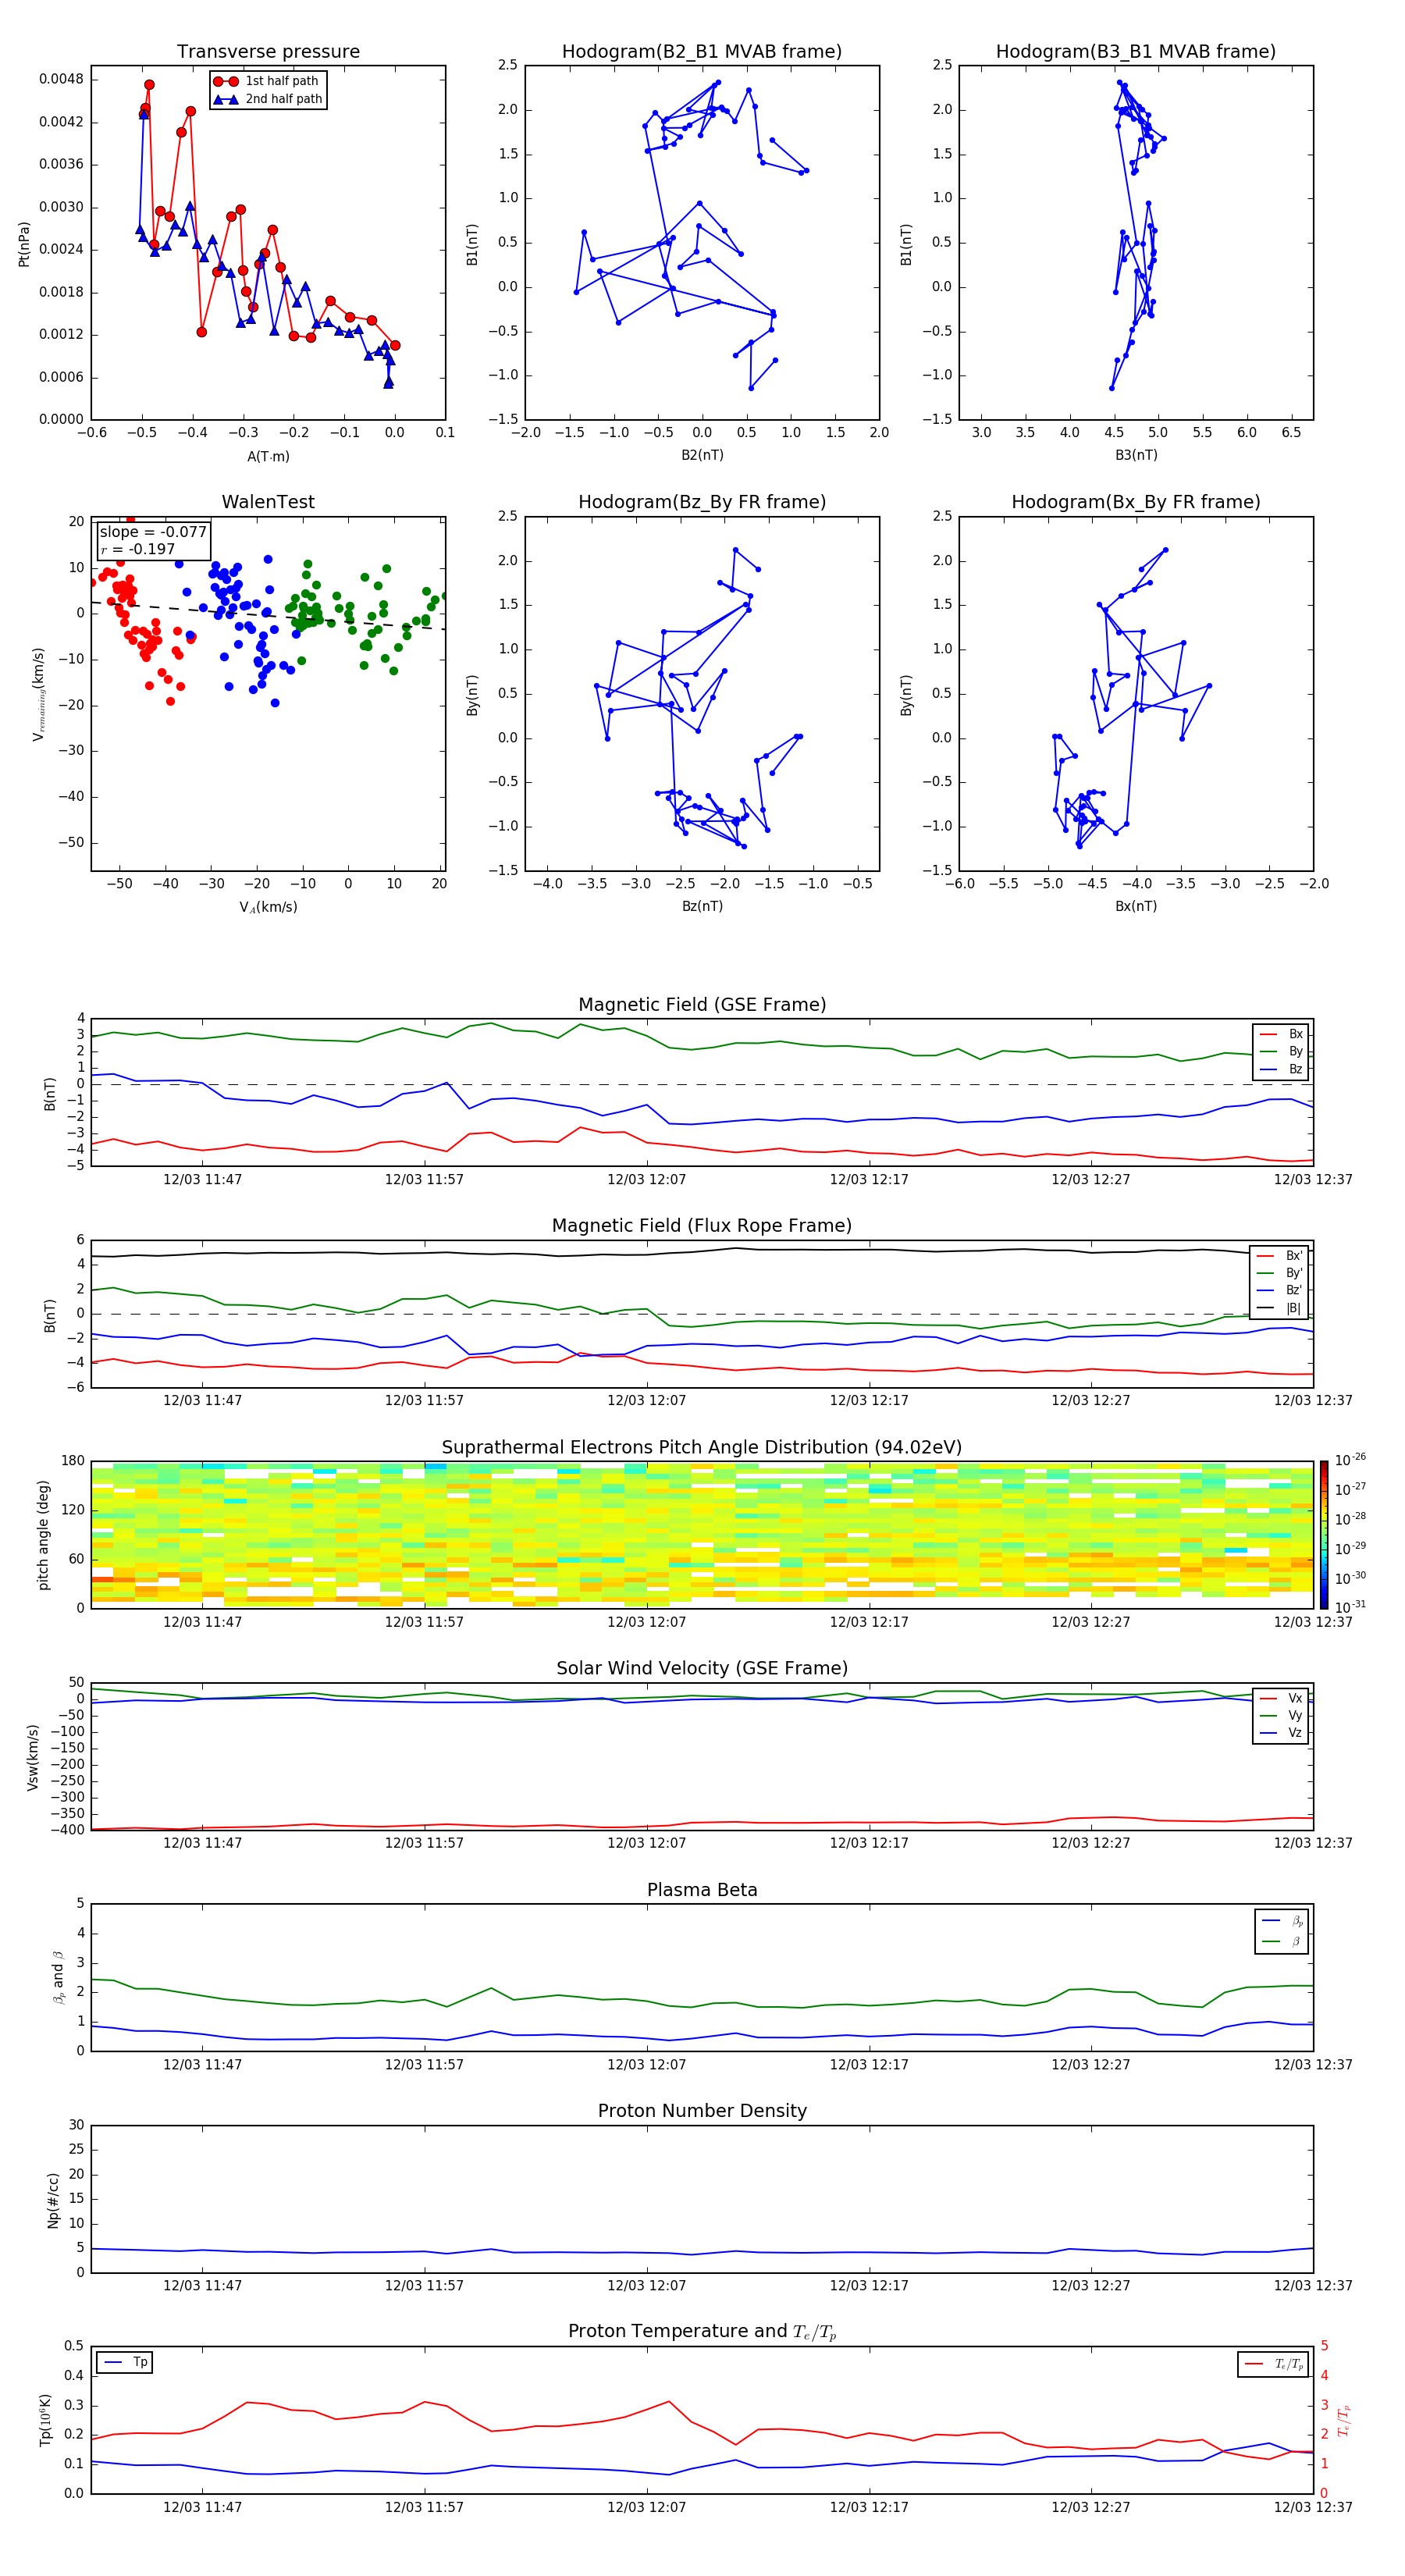Image resolution: width=1405 pixels, height=2576 pixels.
Task: Click the 'Bz(nT)' x-axis label
Action: [702, 906]
